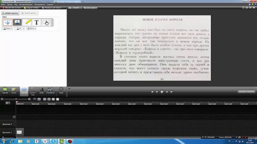Open the Zoom-n-Pan tab
Viewport: 257px width, 144px height.
pyautogui.click(x=33, y=92)
